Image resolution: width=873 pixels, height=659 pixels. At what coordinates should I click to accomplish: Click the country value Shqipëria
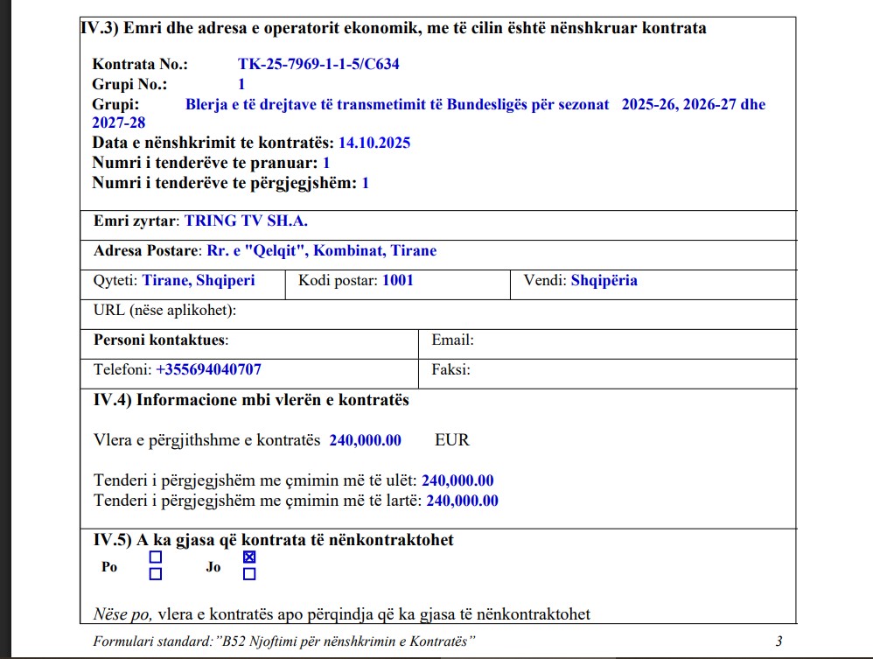pos(604,281)
